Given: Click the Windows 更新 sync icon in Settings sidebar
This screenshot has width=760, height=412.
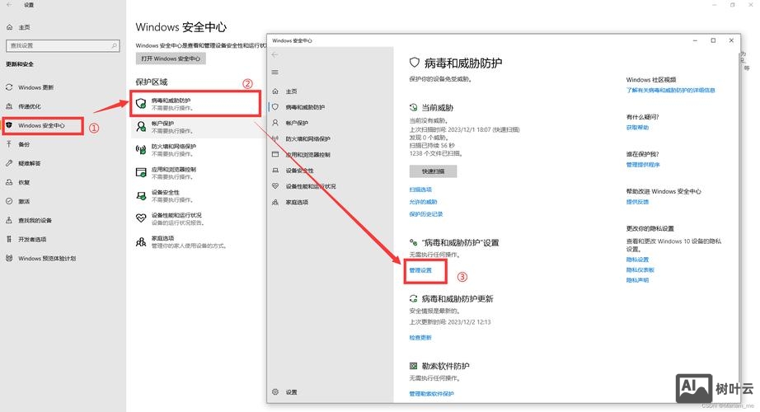Looking at the screenshot, I should click(x=9, y=87).
